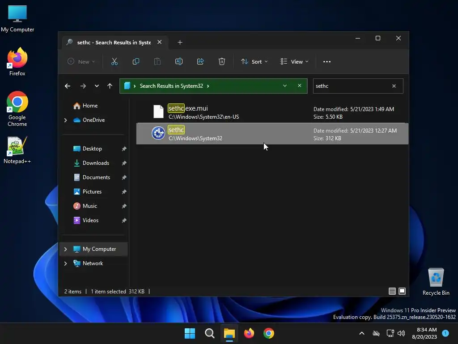Open the View dropdown
Screen dimensions: 458x344
pos(294,62)
